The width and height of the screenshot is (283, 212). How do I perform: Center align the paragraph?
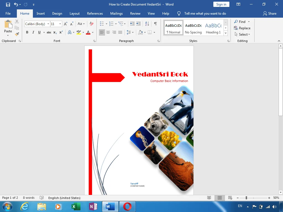(108, 33)
